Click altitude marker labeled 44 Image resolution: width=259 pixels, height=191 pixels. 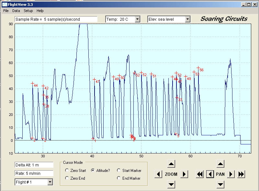coord(33,83)
